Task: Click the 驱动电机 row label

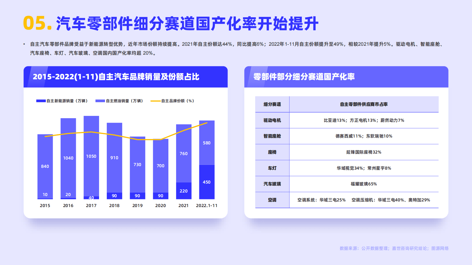Action: tap(272, 120)
